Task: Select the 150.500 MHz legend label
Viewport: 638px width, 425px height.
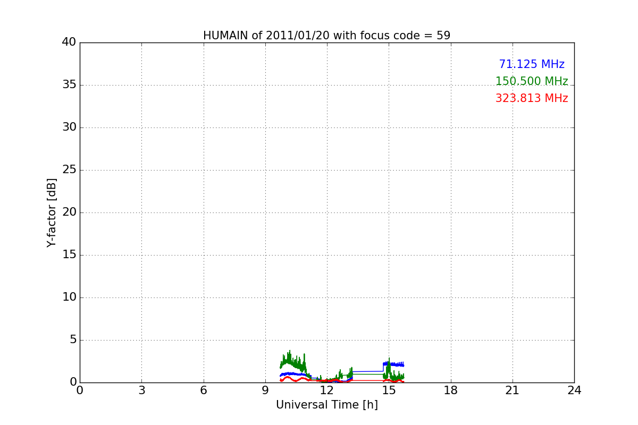Action: (532, 81)
